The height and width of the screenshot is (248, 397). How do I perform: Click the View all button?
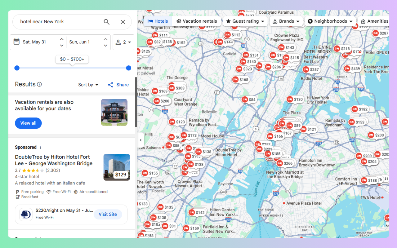[x=28, y=123]
